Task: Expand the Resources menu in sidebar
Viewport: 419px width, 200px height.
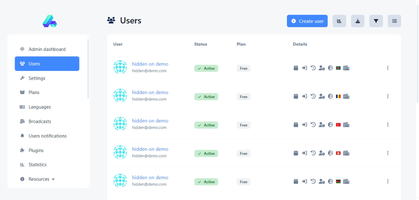Action: tap(41, 179)
